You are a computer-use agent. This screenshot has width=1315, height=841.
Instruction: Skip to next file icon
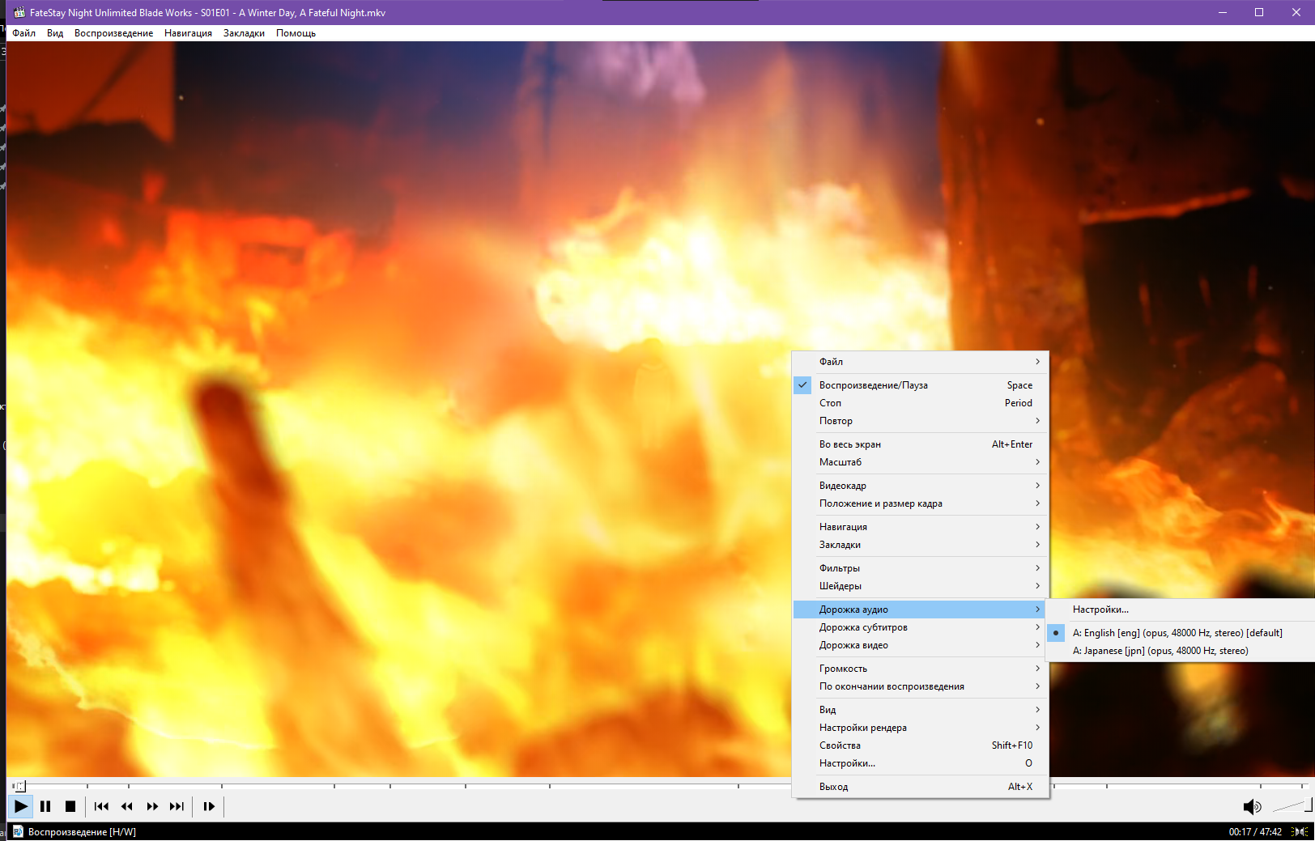pyautogui.click(x=177, y=806)
